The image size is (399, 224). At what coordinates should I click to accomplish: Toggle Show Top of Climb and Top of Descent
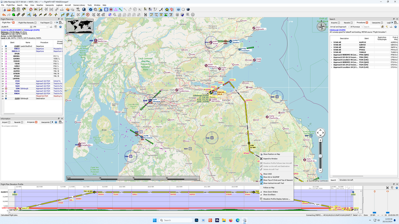278,180
